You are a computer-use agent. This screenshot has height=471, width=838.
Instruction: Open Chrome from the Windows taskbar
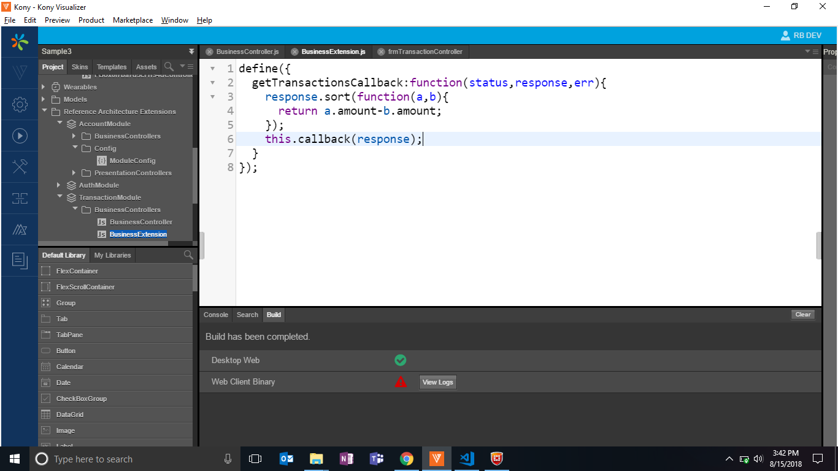406,459
